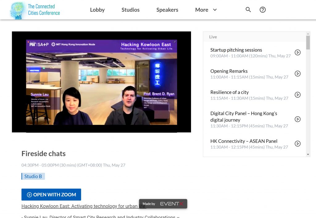Open the Speakers page
This screenshot has height=218, width=316.
(x=167, y=10)
